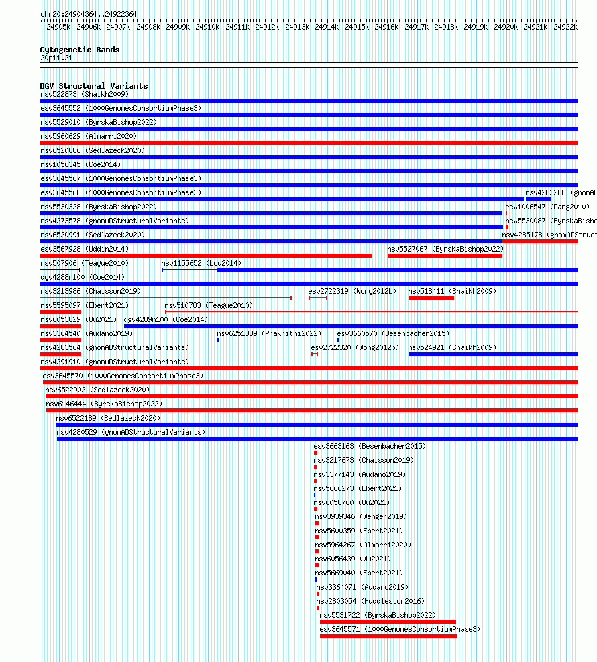
Task: Select nsv5530087 variant label
Action: coord(551,221)
